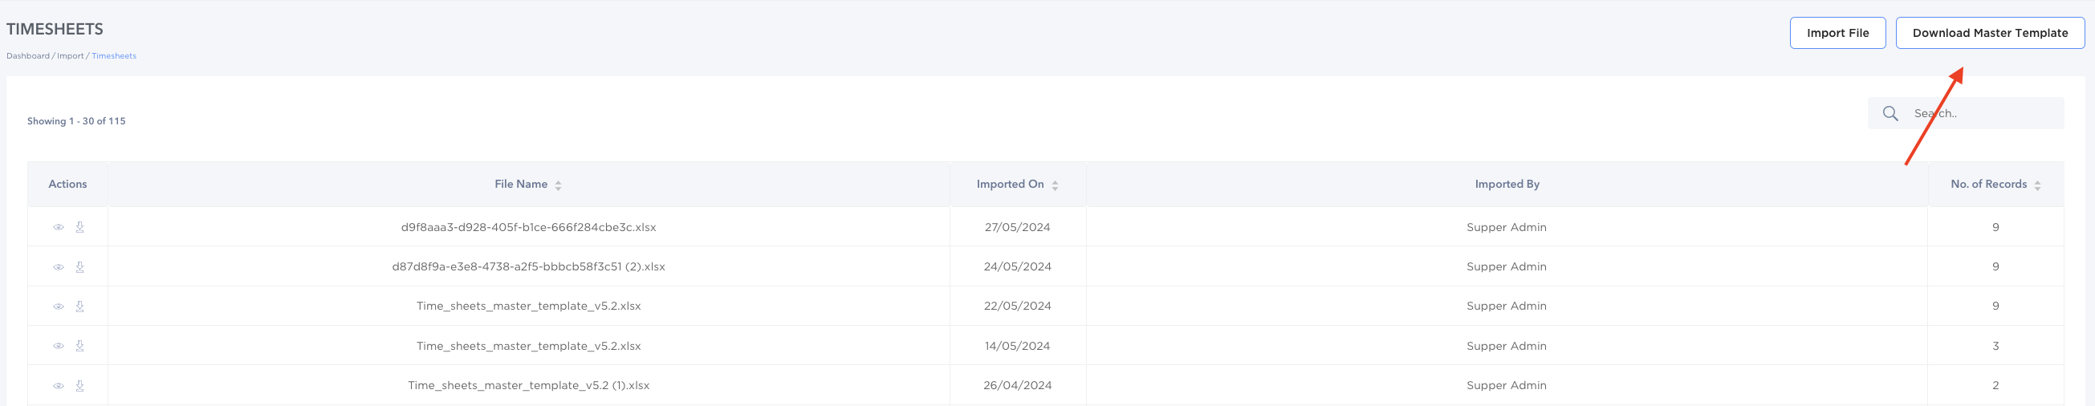Screen dimensions: 2095x406
Task: Focus the Search input field
Action: pyautogui.click(x=1983, y=114)
